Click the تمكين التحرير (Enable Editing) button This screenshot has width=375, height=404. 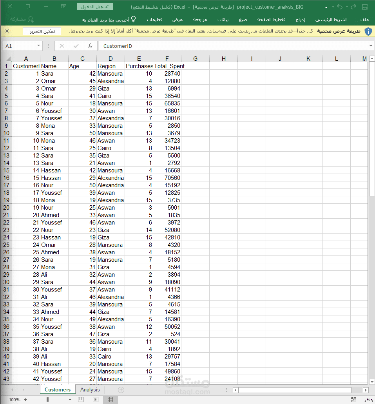click(42, 31)
